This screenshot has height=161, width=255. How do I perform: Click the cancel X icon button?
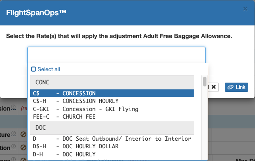pos(214,87)
